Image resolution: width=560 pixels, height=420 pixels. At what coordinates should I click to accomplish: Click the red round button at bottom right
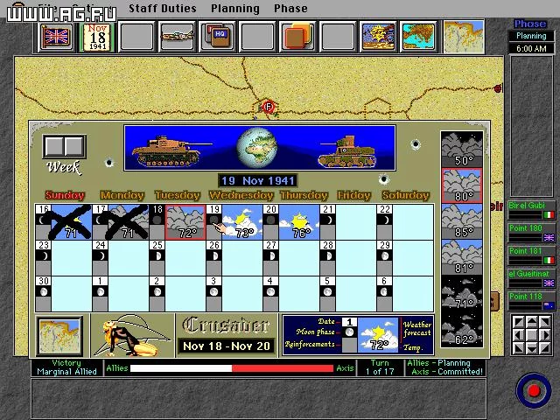tap(533, 390)
